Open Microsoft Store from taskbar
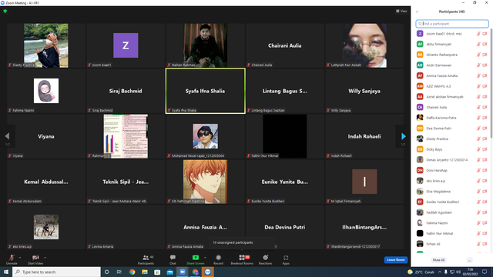The width and height of the screenshot is (493, 277). [x=157, y=272]
